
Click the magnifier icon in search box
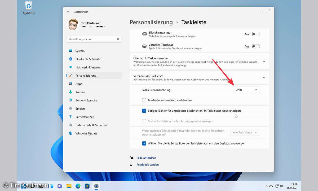click(x=118, y=39)
